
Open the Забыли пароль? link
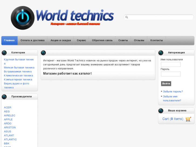point(173,92)
